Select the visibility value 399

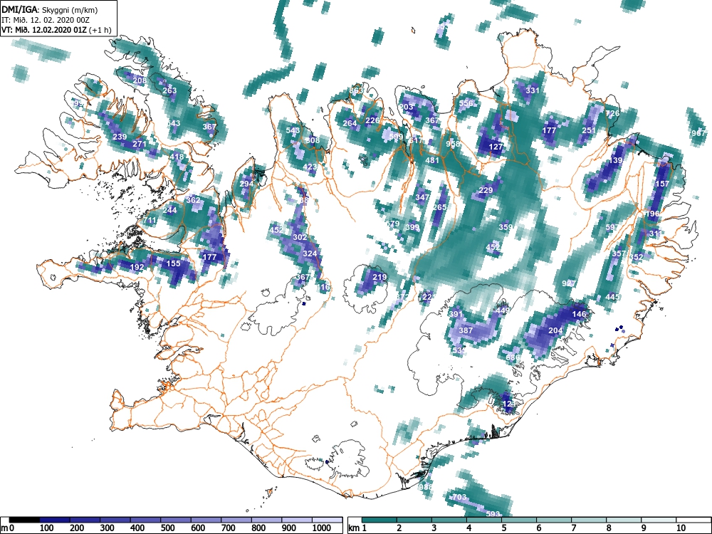pyautogui.click(x=412, y=227)
